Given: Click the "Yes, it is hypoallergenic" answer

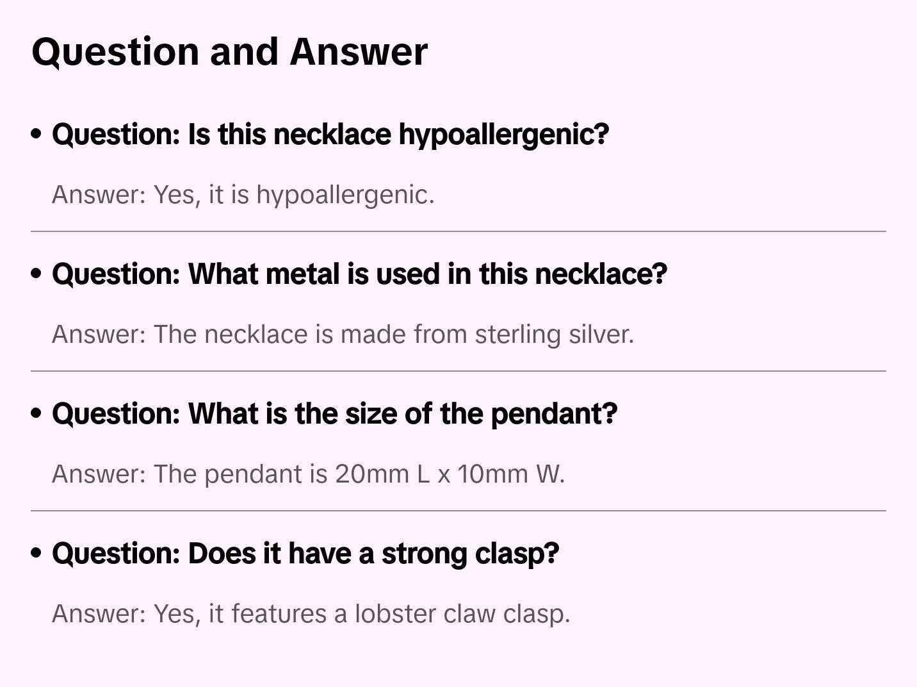Looking at the screenshot, I should tap(243, 195).
